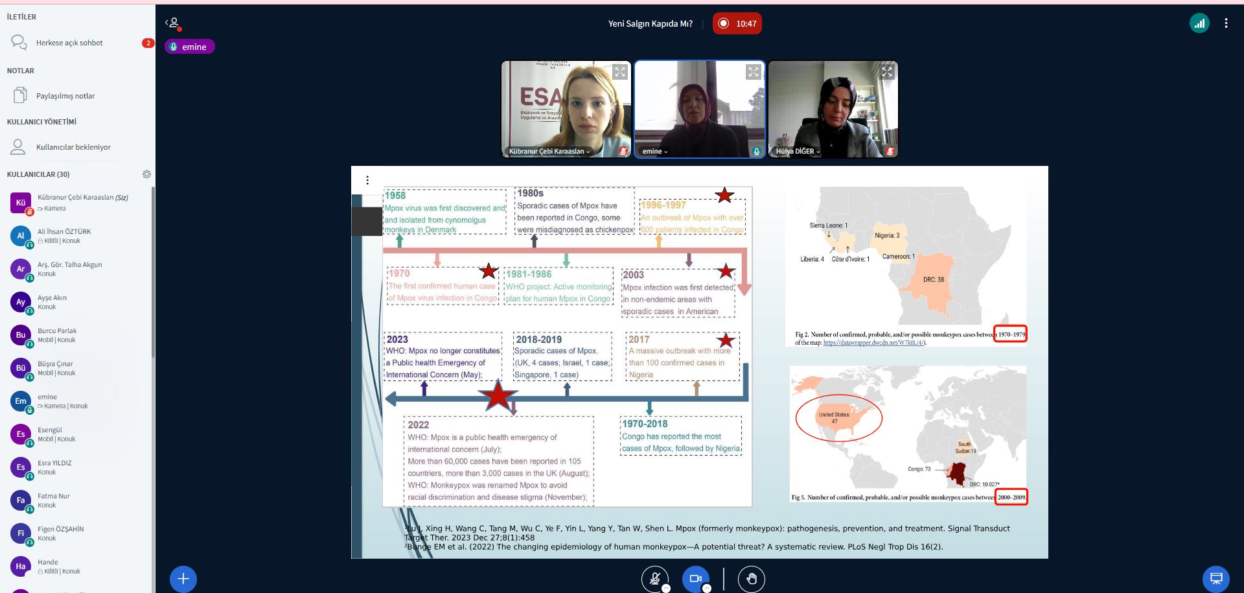Unmute microphone with the mic button
The image size is (1244, 593).
654,578
